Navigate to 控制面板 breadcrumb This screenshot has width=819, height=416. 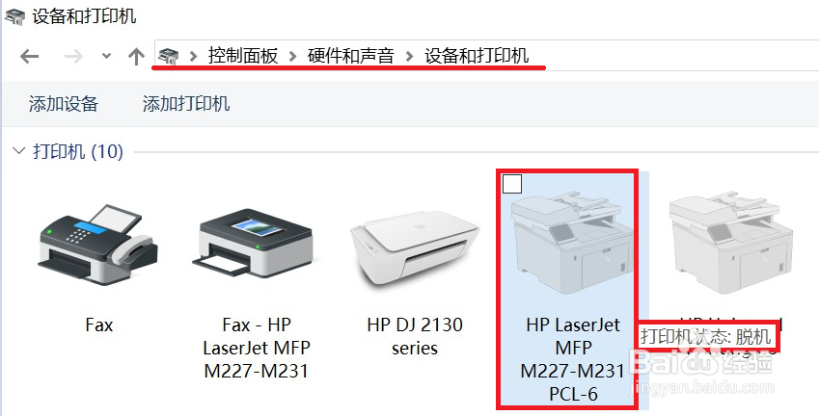(x=243, y=55)
